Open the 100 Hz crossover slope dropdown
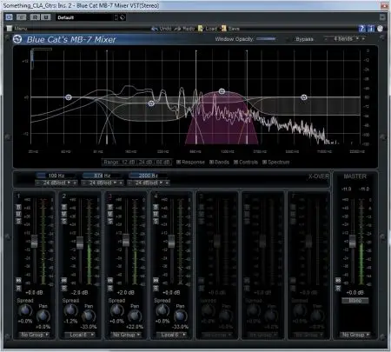Image resolution: width=391 pixels, height=352 pixels. pos(56,183)
